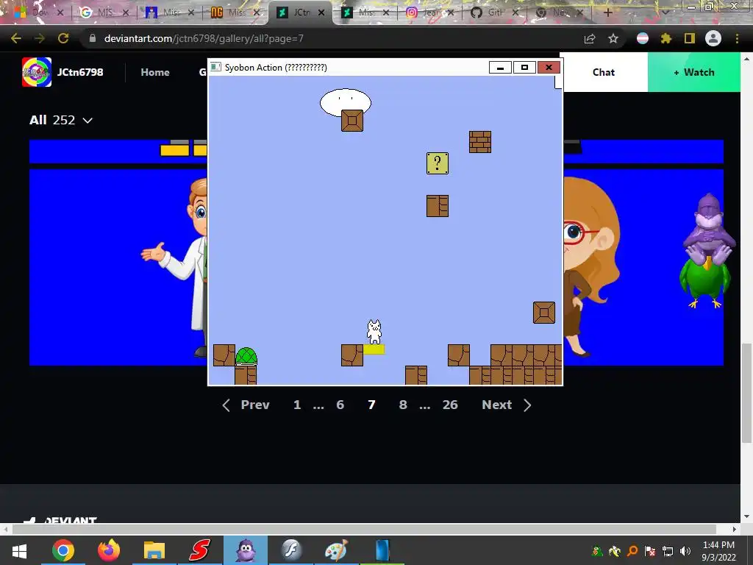This screenshot has width=753, height=565.
Task: Open Chrome from the taskbar
Action: [x=63, y=550]
